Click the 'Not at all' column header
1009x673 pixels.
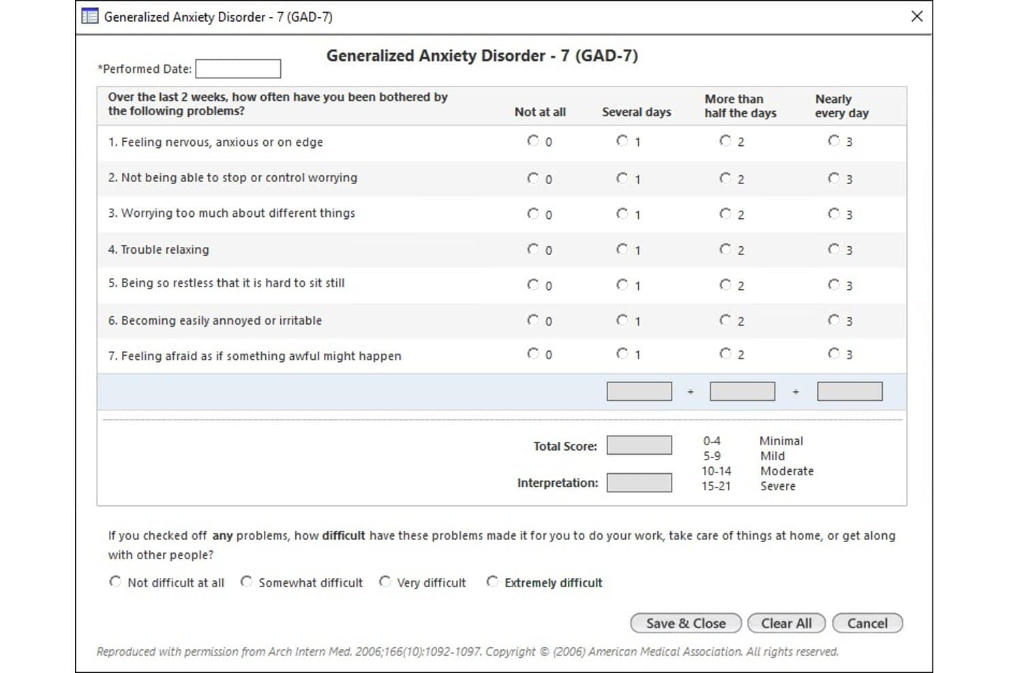point(540,112)
